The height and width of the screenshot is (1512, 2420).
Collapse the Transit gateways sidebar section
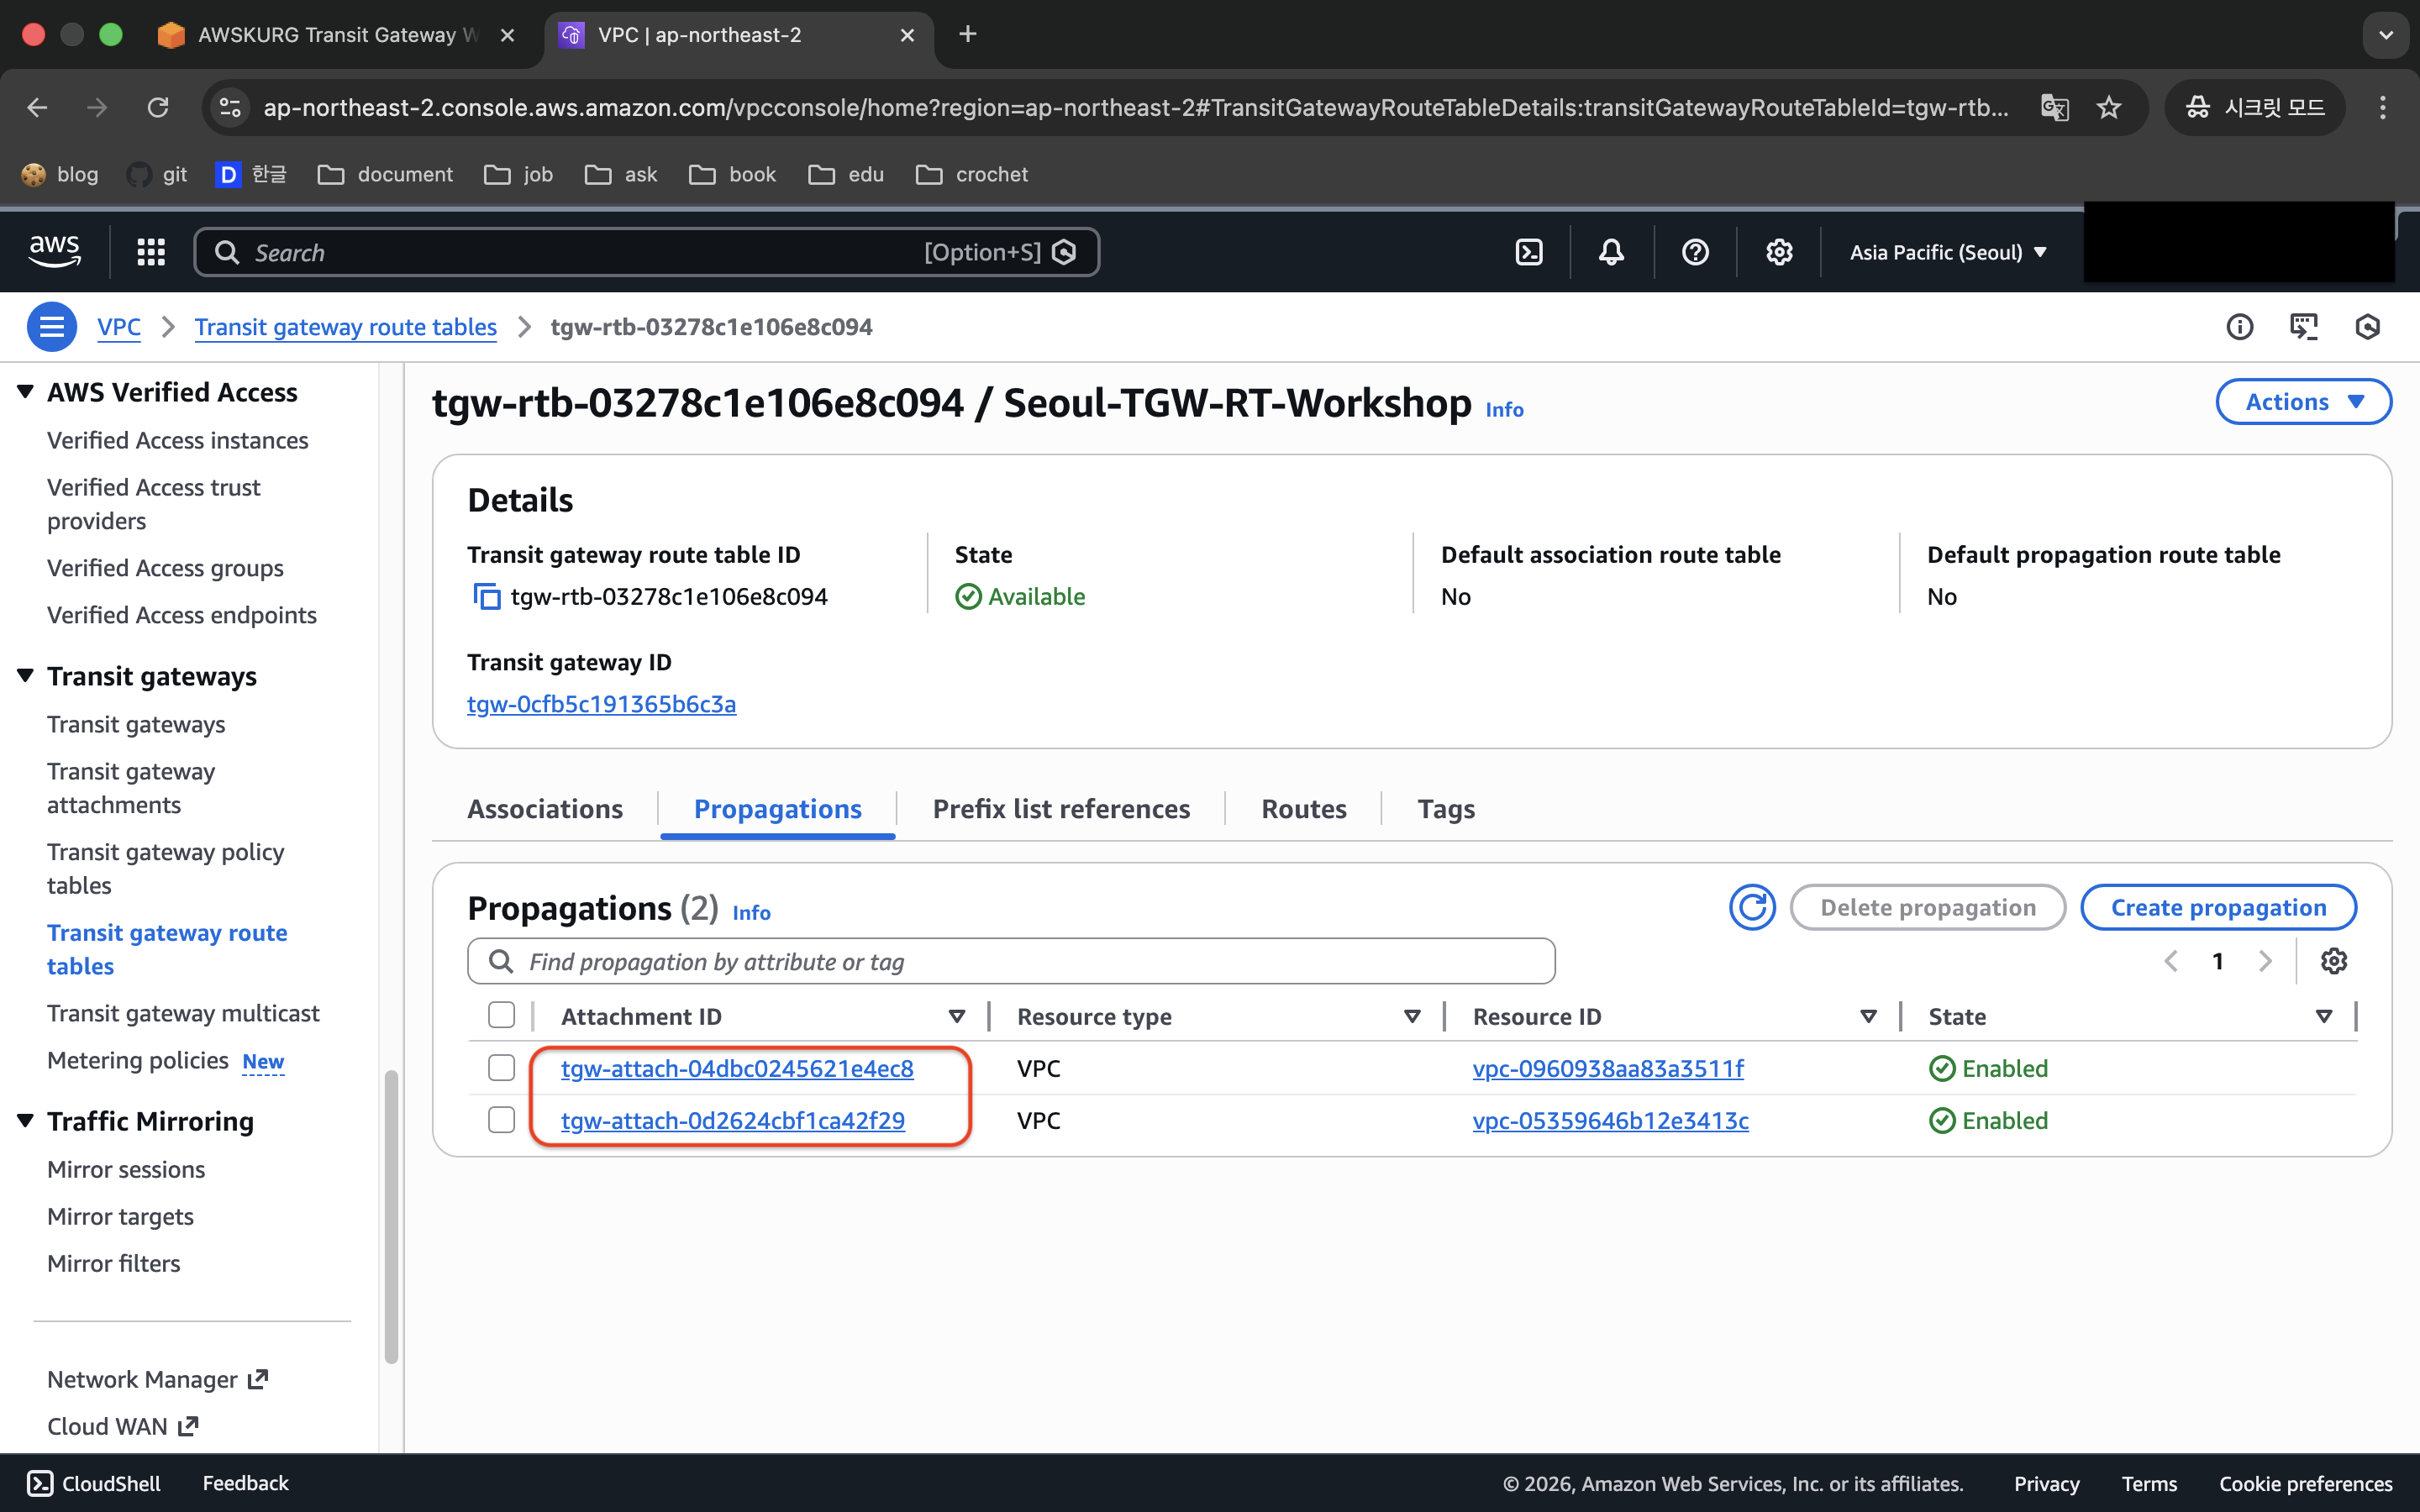26,676
